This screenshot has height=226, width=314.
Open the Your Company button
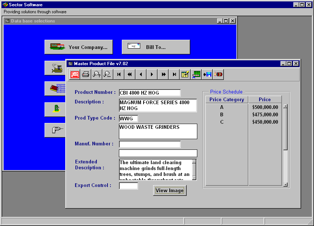pos(79,47)
